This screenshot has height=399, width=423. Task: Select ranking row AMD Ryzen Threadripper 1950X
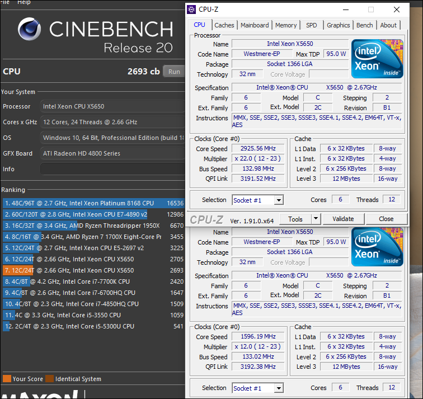[93, 226]
